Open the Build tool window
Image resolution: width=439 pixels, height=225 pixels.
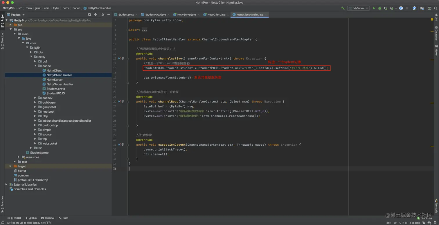64,218
